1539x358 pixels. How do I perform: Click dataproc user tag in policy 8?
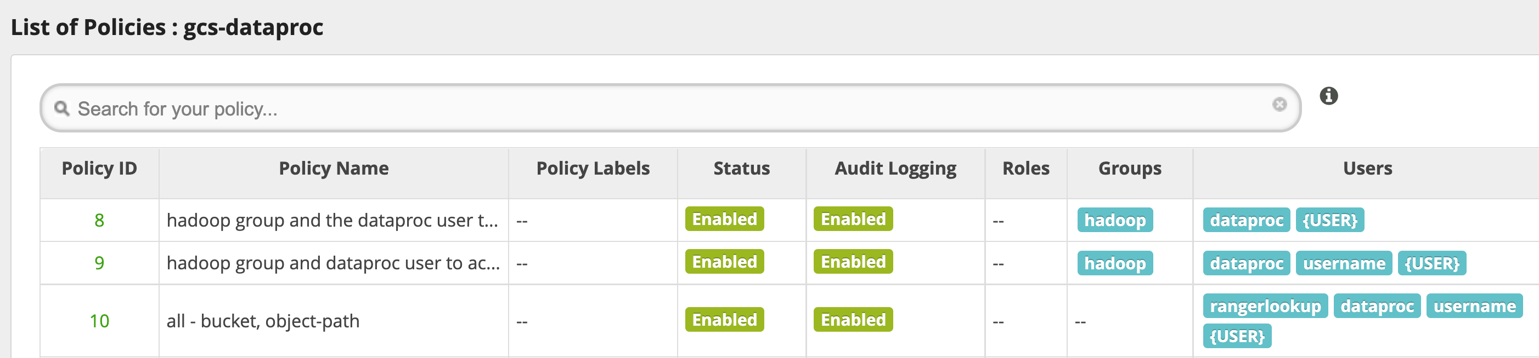click(x=1246, y=221)
